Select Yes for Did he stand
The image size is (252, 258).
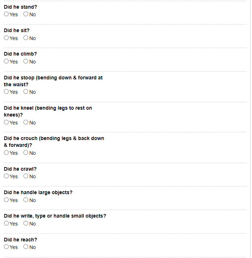[x=6, y=14]
